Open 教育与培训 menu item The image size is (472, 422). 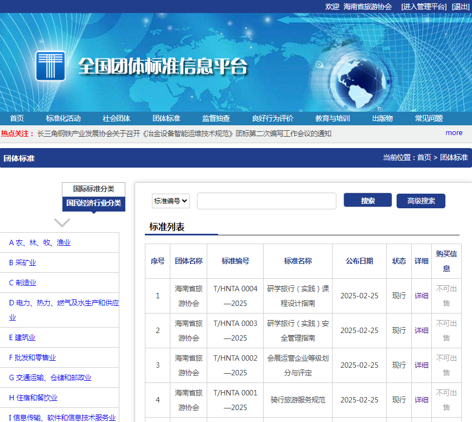[x=333, y=118]
